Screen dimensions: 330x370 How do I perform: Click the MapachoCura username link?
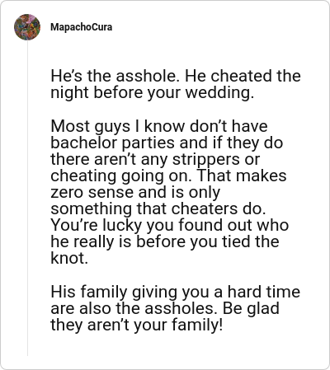(x=82, y=27)
